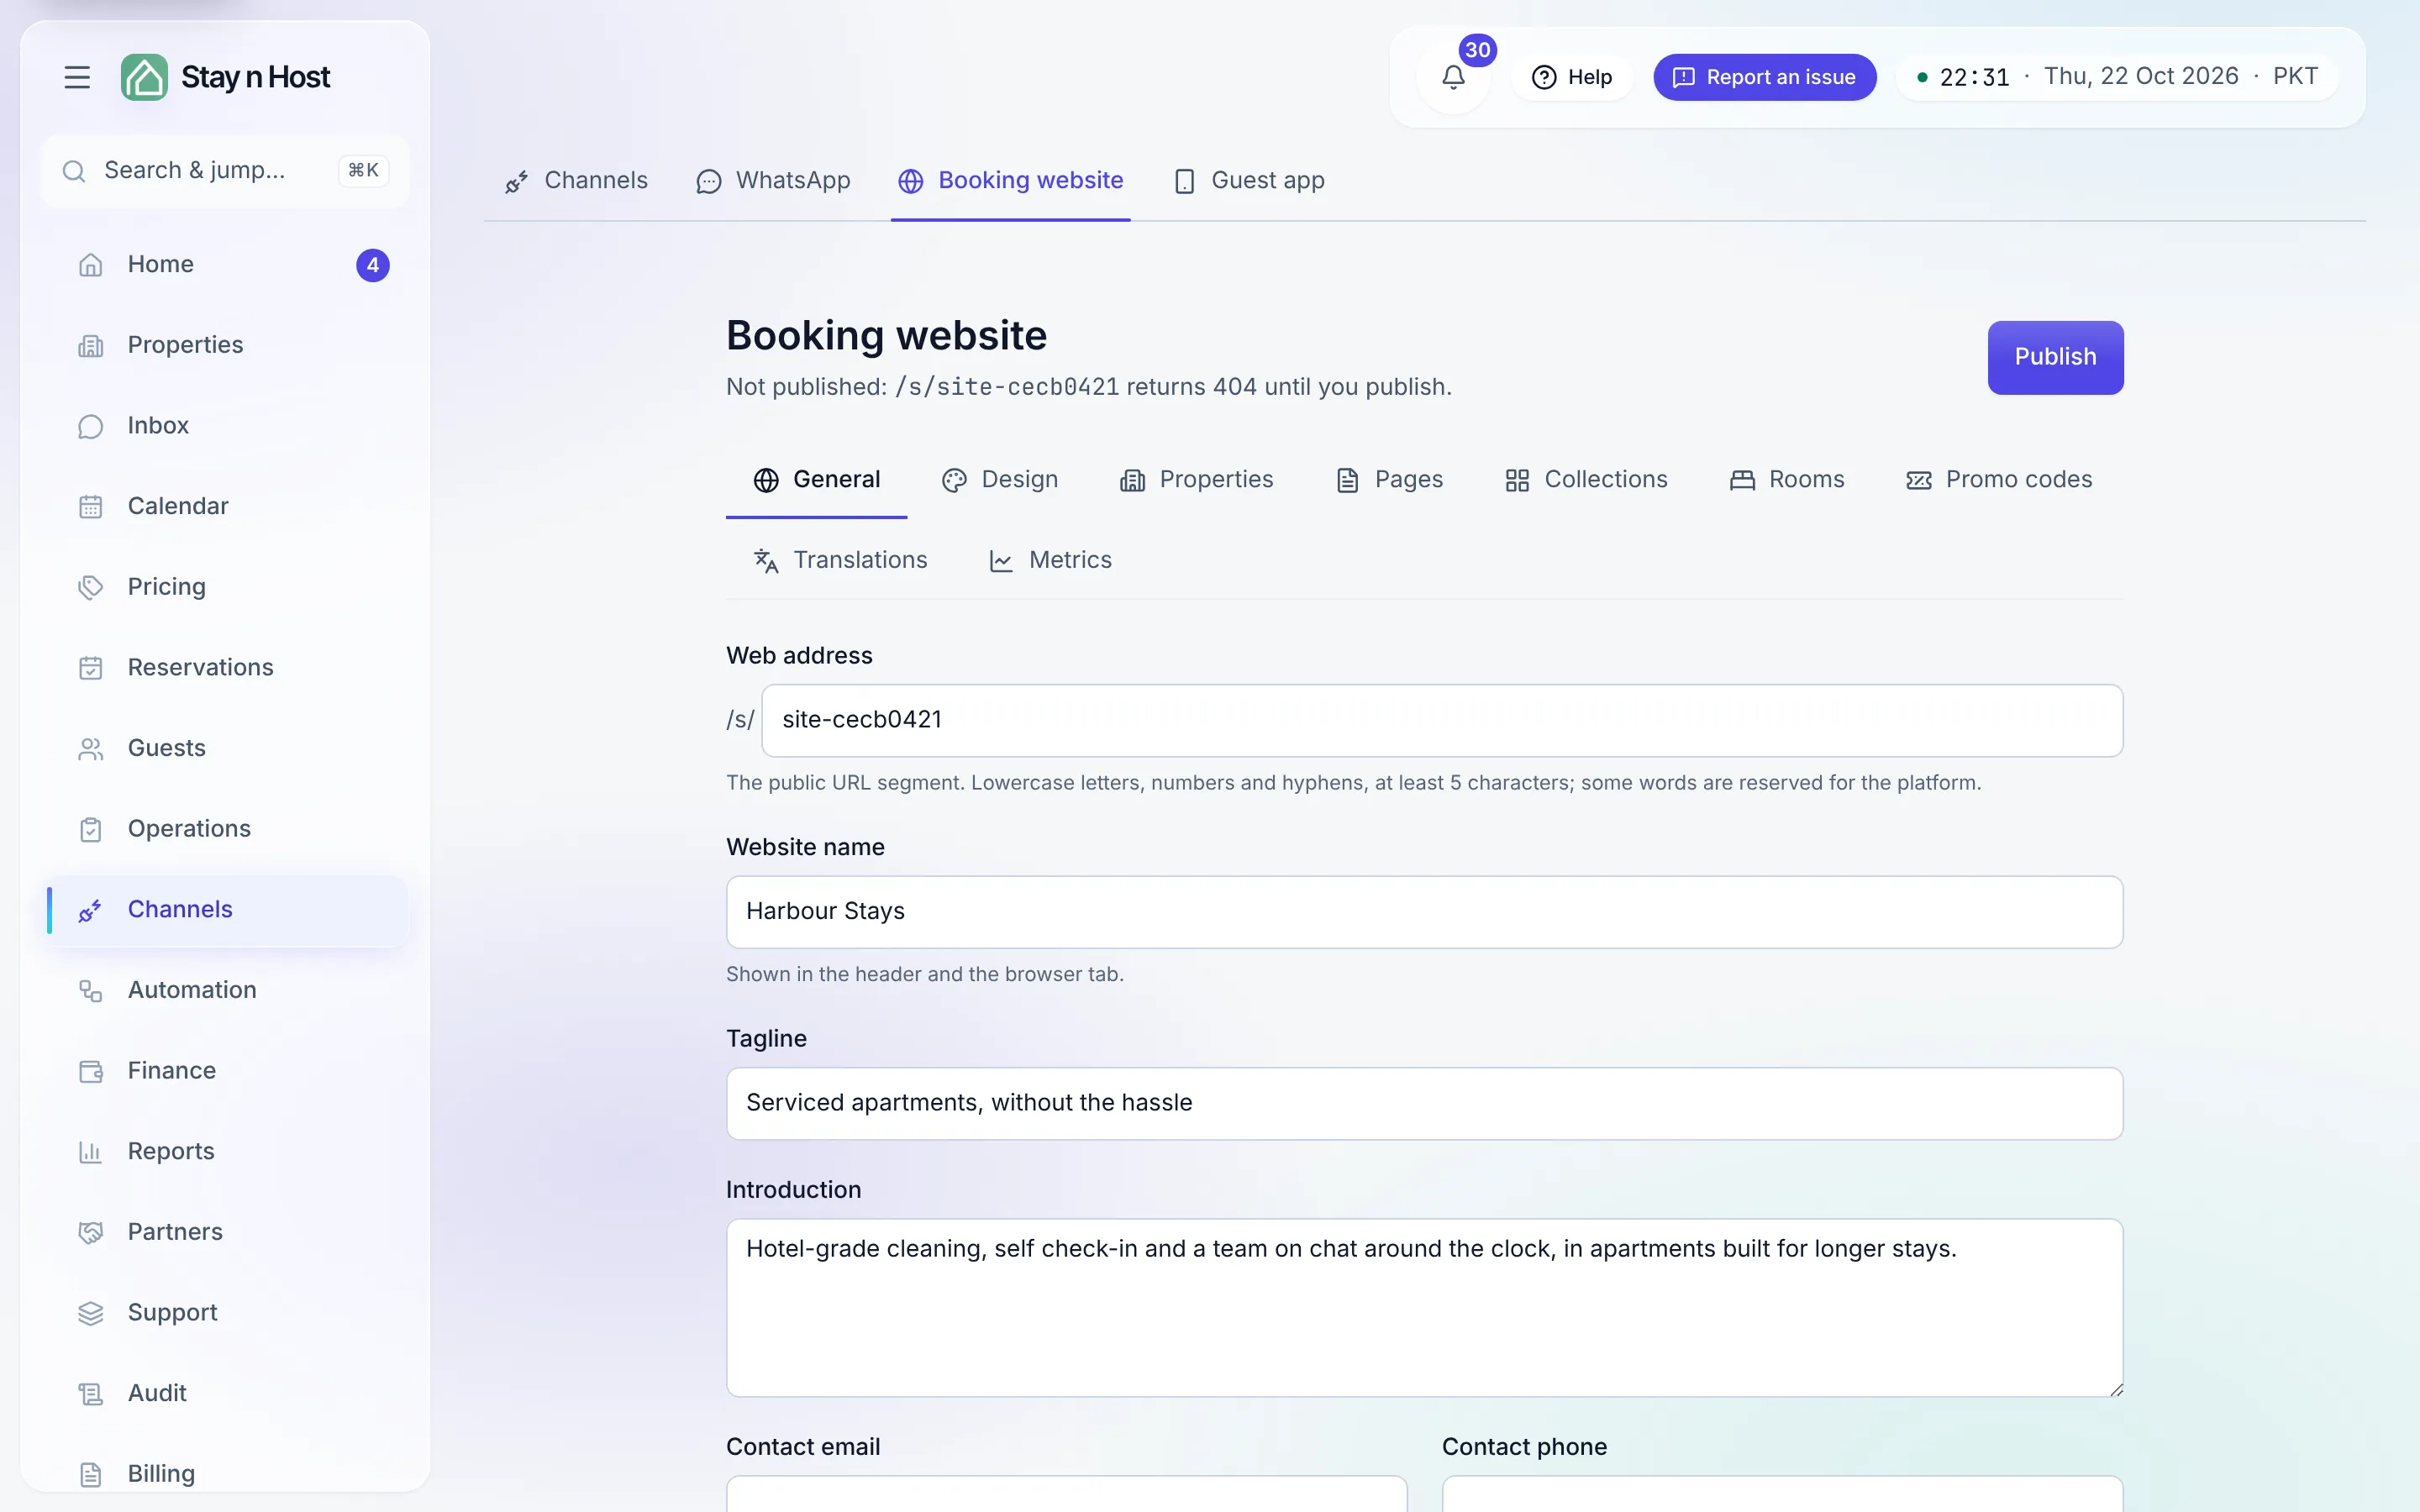This screenshot has height=1512, width=2420.
Task: Publish the booking website
Action: [2055, 358]
